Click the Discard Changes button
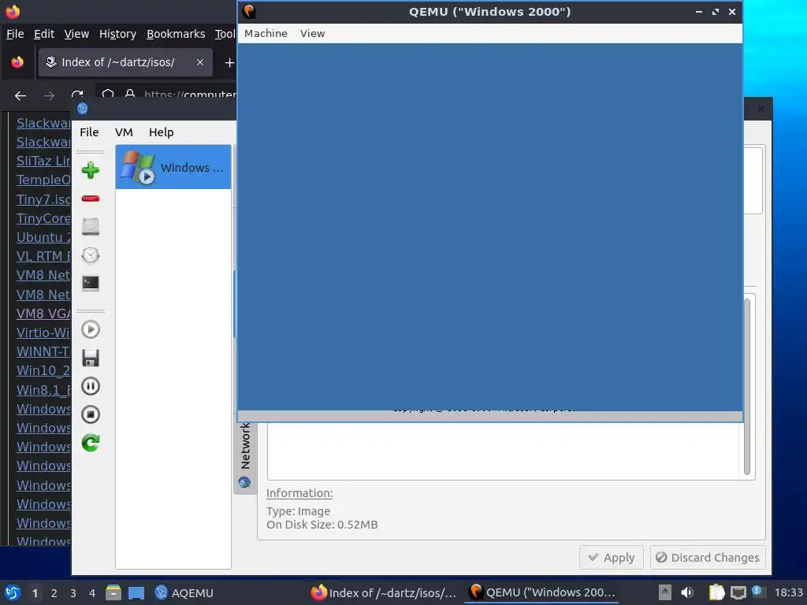 708,558
